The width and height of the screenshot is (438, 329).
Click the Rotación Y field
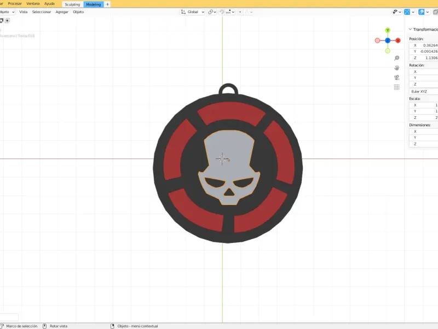click(x=423, y=78)
